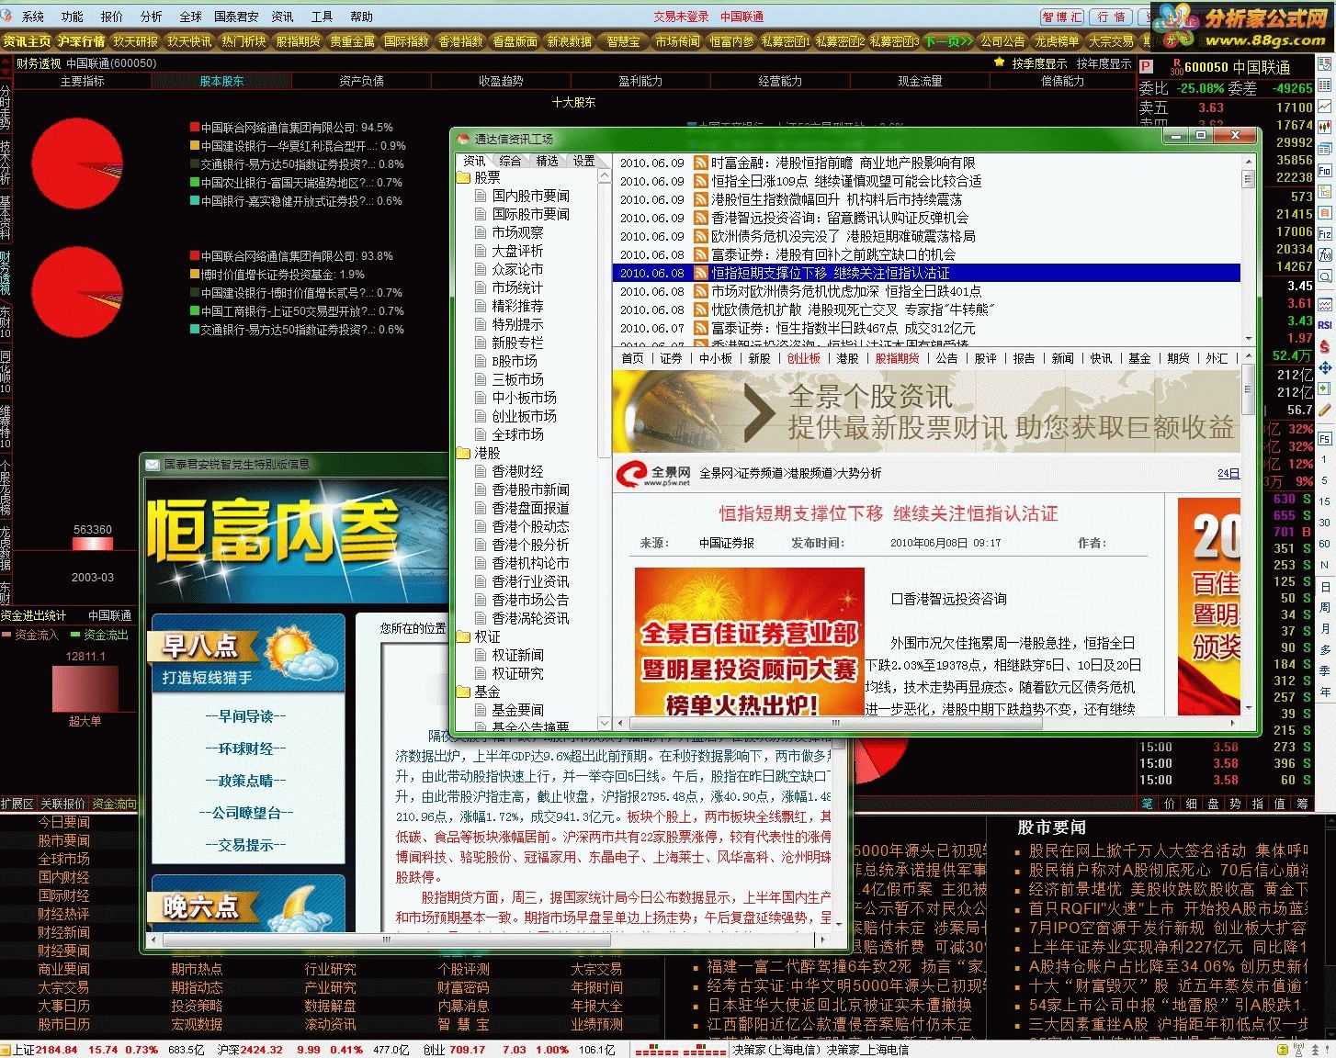
Task: Select 资金流向 tab at bottom left panel
Action: click(114, 804)
